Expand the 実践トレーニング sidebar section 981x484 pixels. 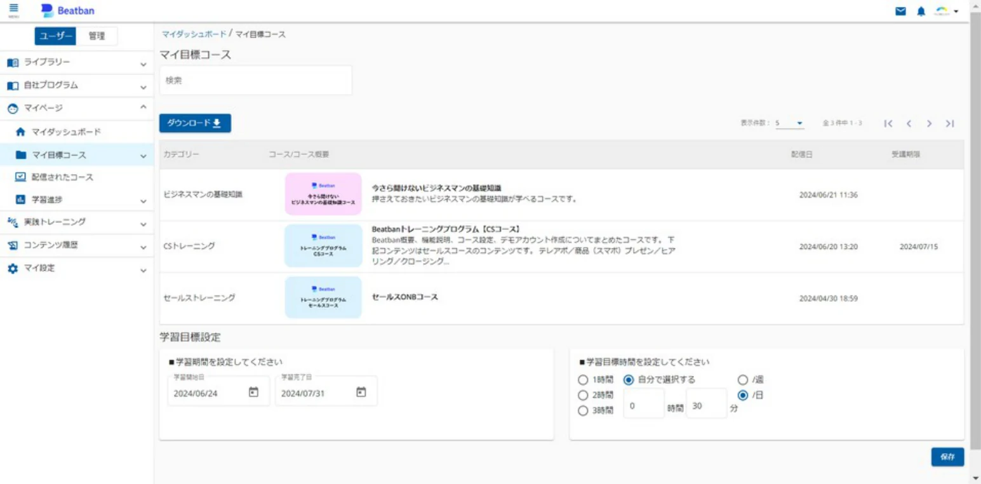(143, 224)
